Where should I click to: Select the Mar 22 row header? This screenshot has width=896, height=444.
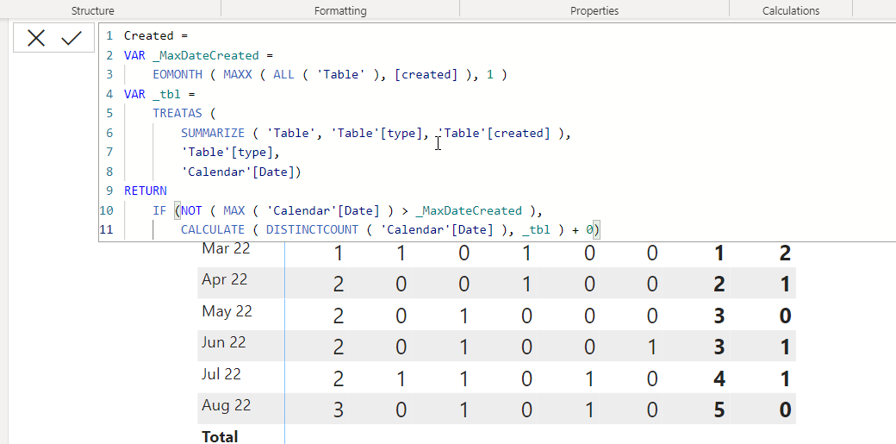coord(226,249)
